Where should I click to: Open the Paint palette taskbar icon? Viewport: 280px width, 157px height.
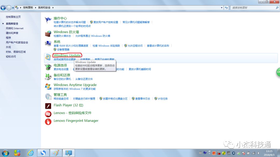(x=56, y=153)
